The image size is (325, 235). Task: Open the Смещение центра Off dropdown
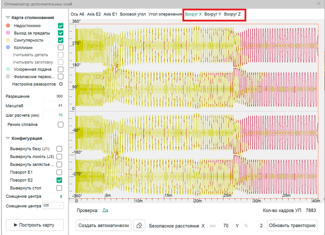coord(53,206)
